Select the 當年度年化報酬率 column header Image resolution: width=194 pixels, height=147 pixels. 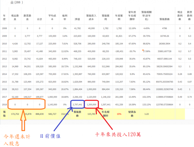click(132, 16)
